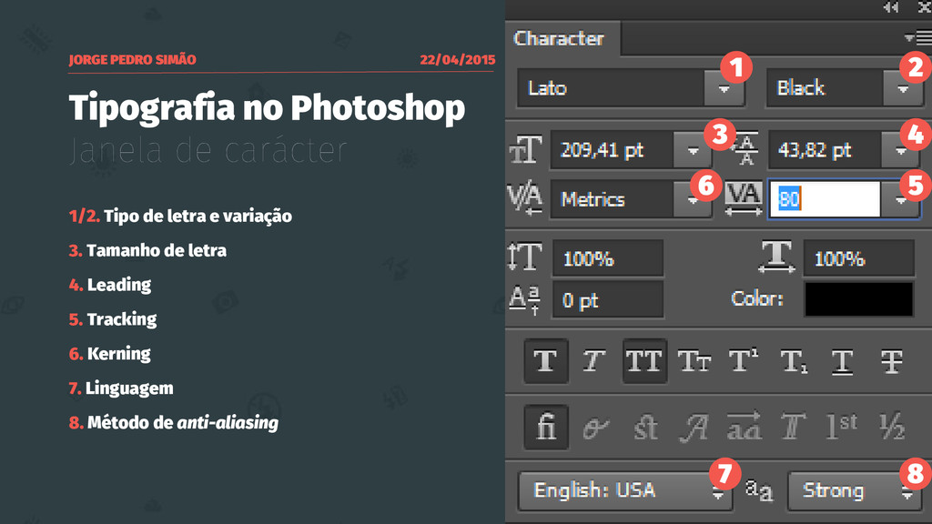The image size is (932, 524).
Task: Click the subtitle 'Janela de carácter'
Action: coord(208,151)
